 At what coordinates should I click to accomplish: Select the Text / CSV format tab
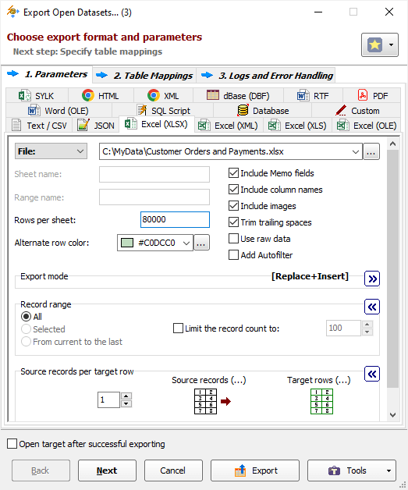(39, 126)
